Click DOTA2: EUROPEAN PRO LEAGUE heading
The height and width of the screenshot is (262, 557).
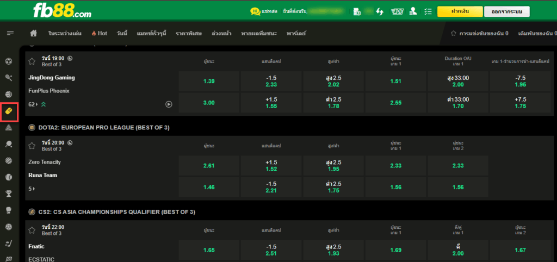[x=104, y=127]
